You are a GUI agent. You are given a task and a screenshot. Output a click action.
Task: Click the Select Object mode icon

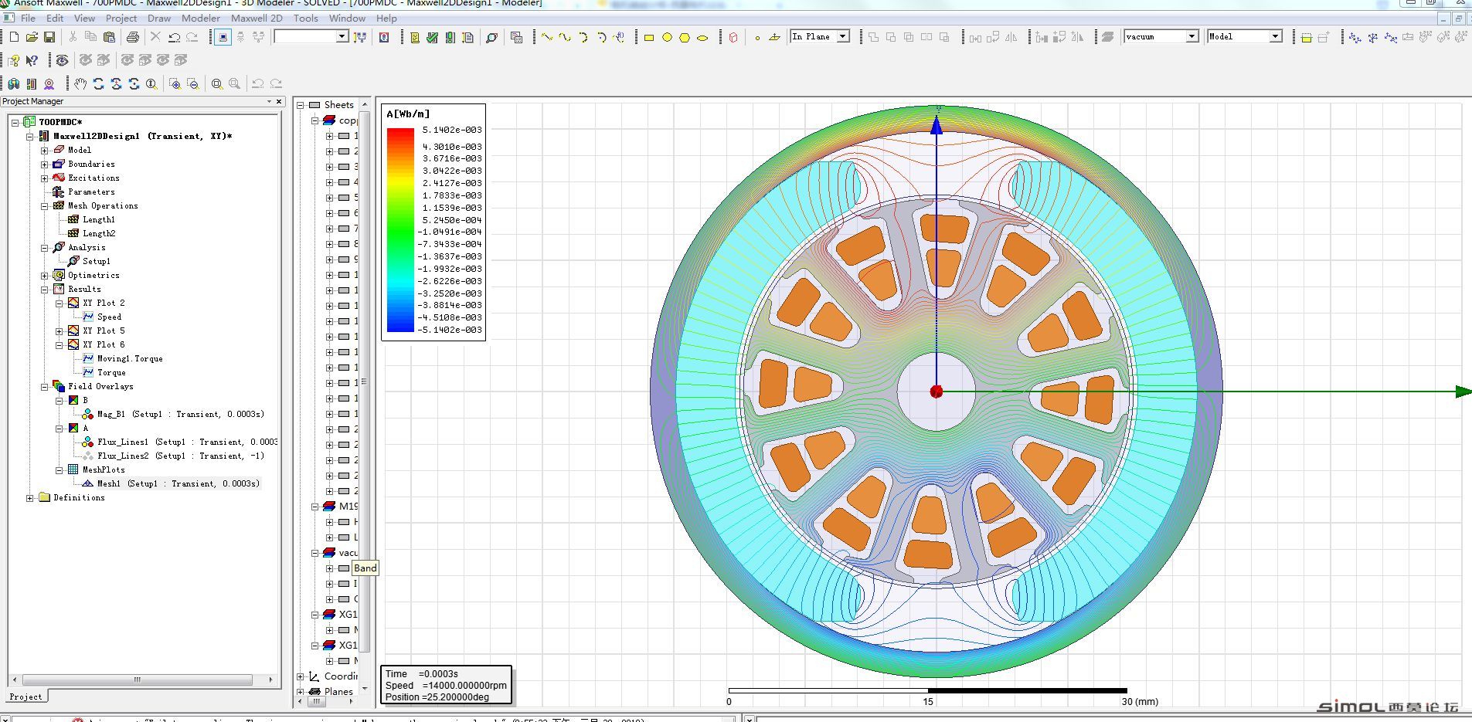223,37
